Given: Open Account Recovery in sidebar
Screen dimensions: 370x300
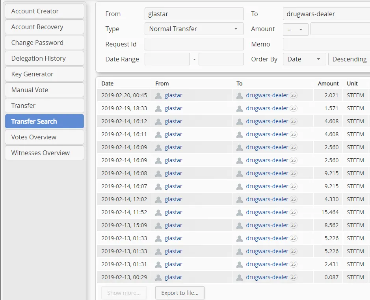Looking at the screenshot, I should (45, 27).
